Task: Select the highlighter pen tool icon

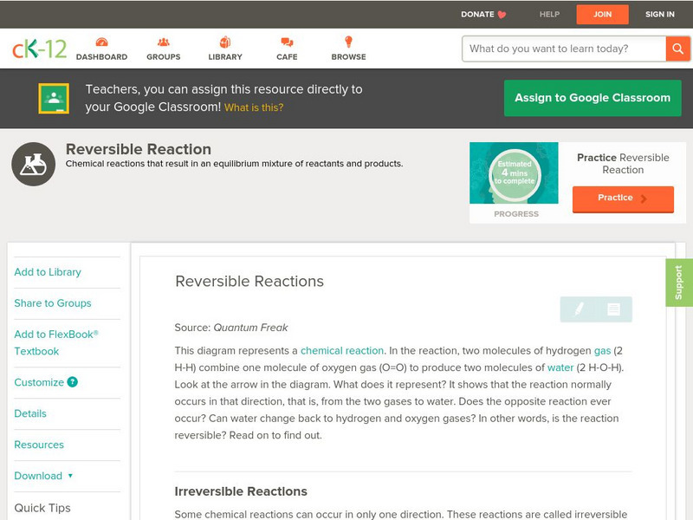Action: 579,309
